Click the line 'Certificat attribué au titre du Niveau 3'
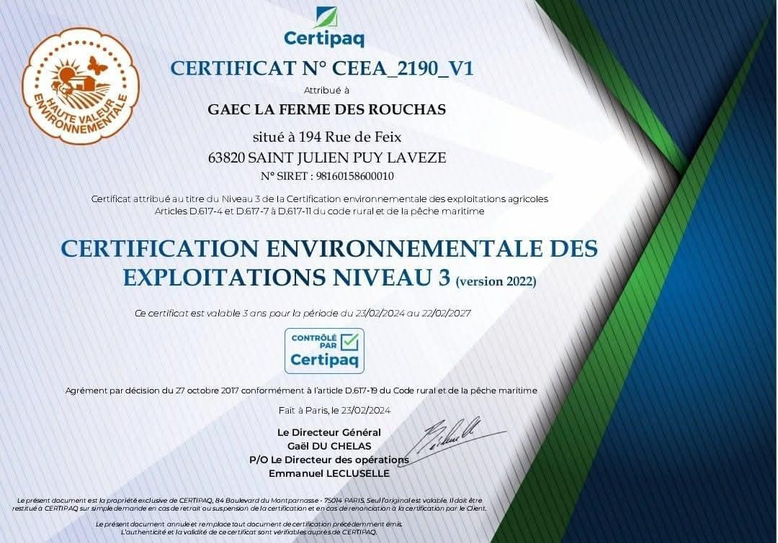The height and width of the screenshot is (543, 778). click(x=320, y=199)
